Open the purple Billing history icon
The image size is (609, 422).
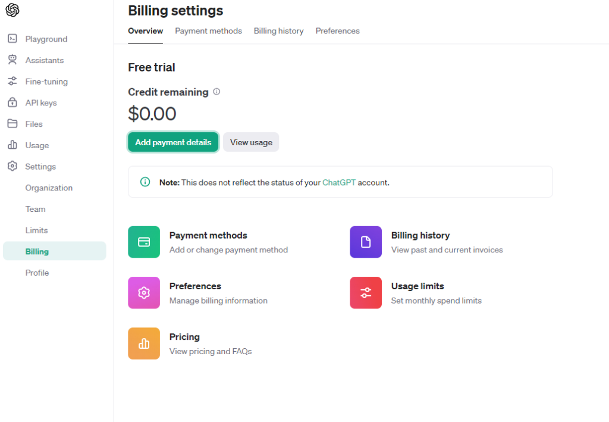pyautogui.click(x=366, y=242)
